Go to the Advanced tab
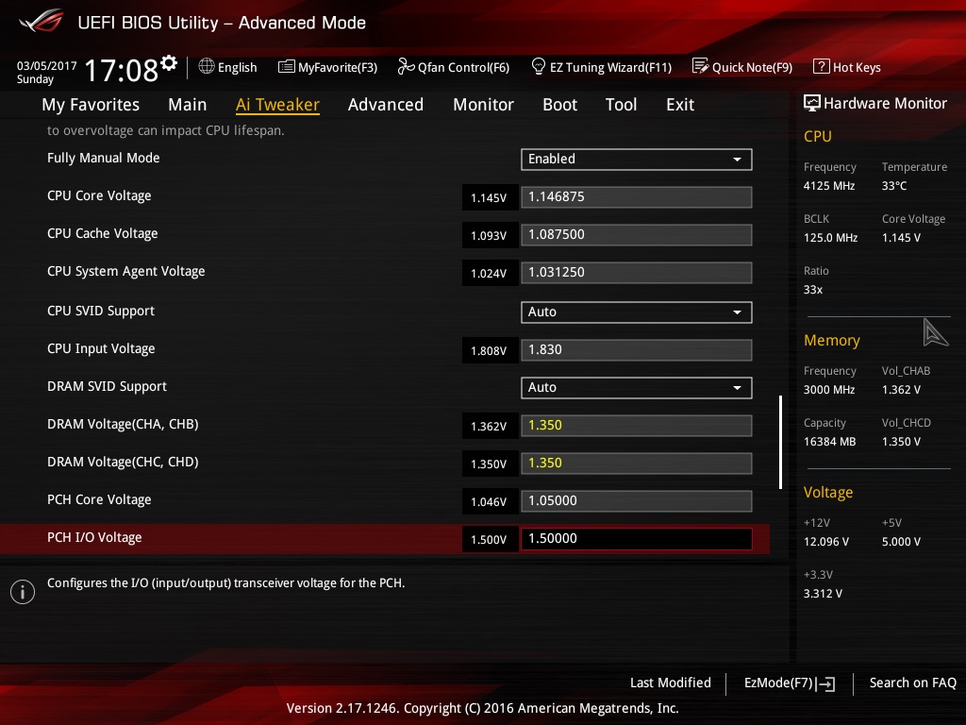The height and width of the screenshot is (725, 966). coord(386,105)
